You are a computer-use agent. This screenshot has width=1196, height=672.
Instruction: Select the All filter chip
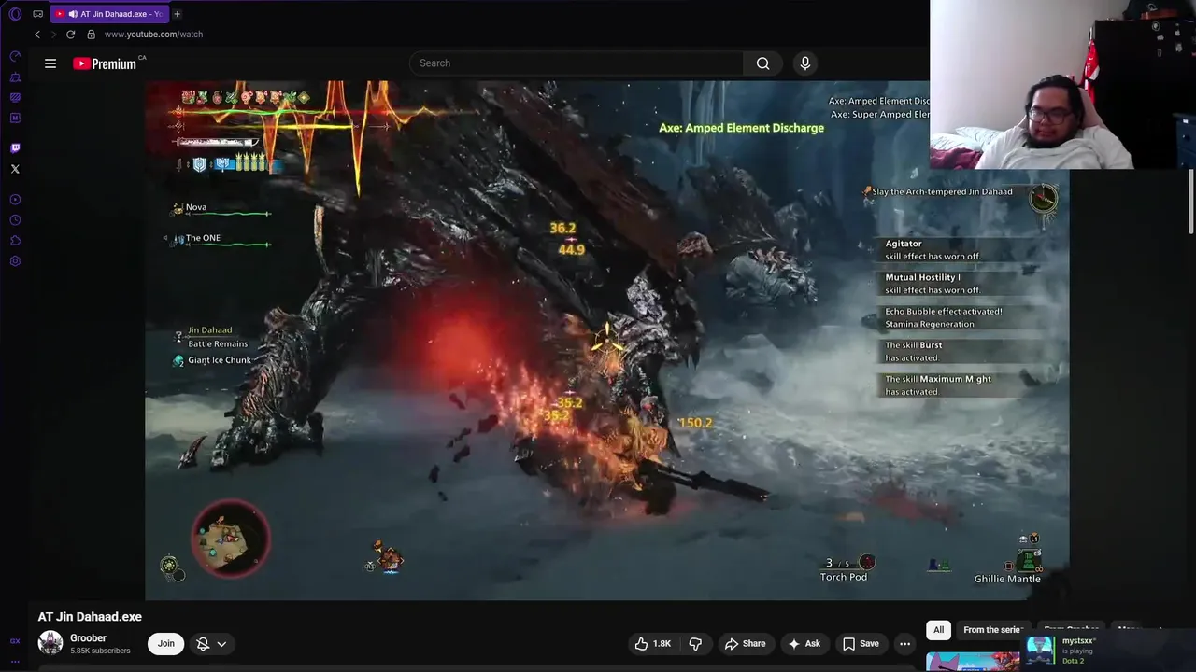pyautogui.click(x=939, y=630)
